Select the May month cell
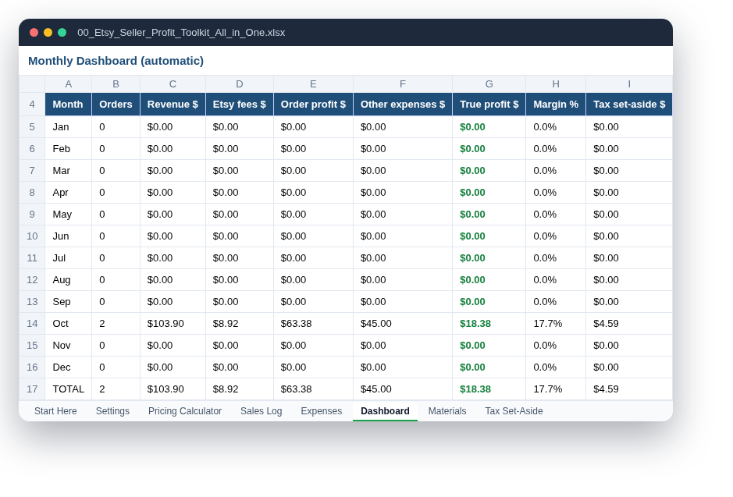The height and width of the screenshot is (497, 733). coord(68,215)
